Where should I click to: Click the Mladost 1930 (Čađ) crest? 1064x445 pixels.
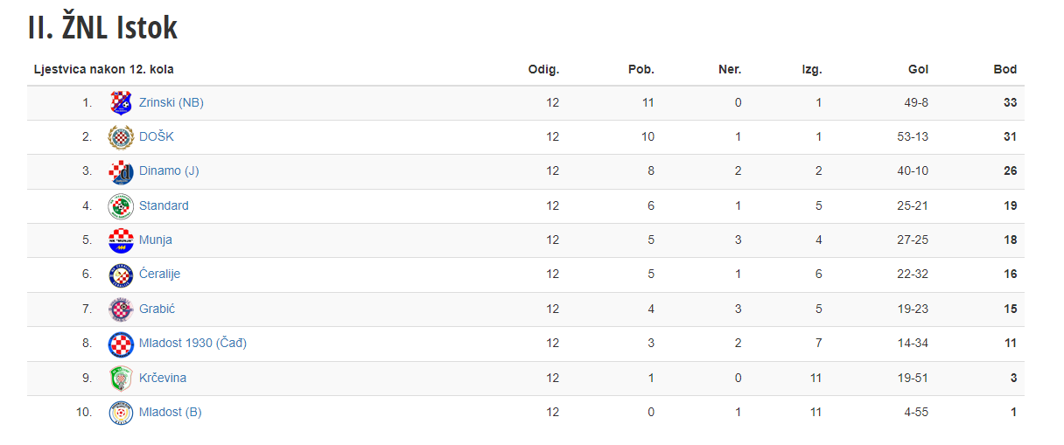(121, 344)
